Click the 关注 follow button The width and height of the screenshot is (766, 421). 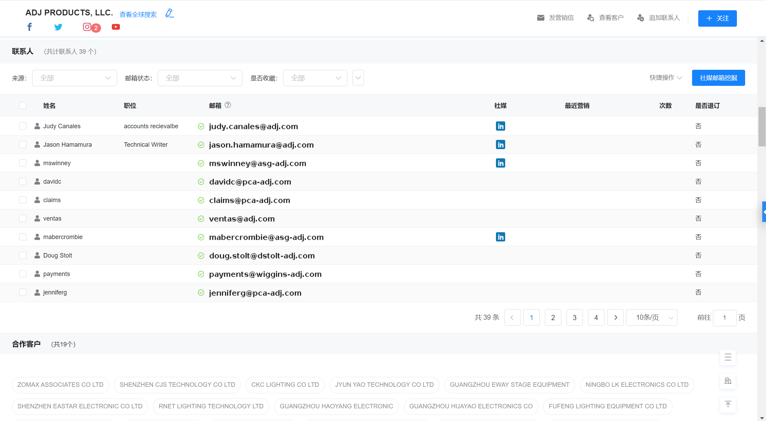(x=717, y=18)
